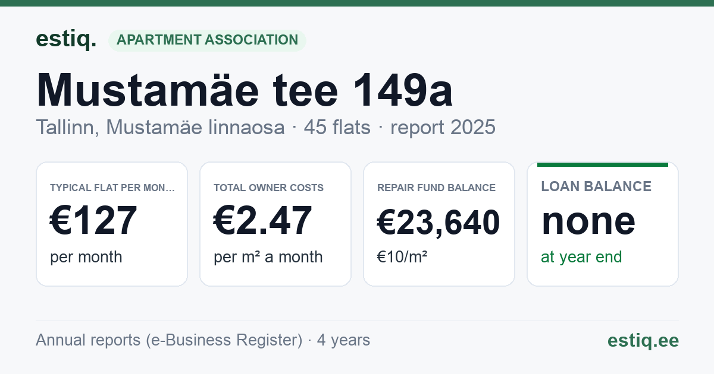Click the none loan value
This screenshot has height=374, width=714.
(x=588, y=220)
